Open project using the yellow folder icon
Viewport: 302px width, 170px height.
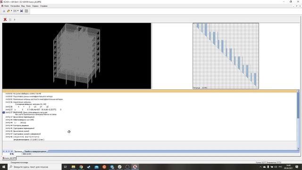click(8, 11)
